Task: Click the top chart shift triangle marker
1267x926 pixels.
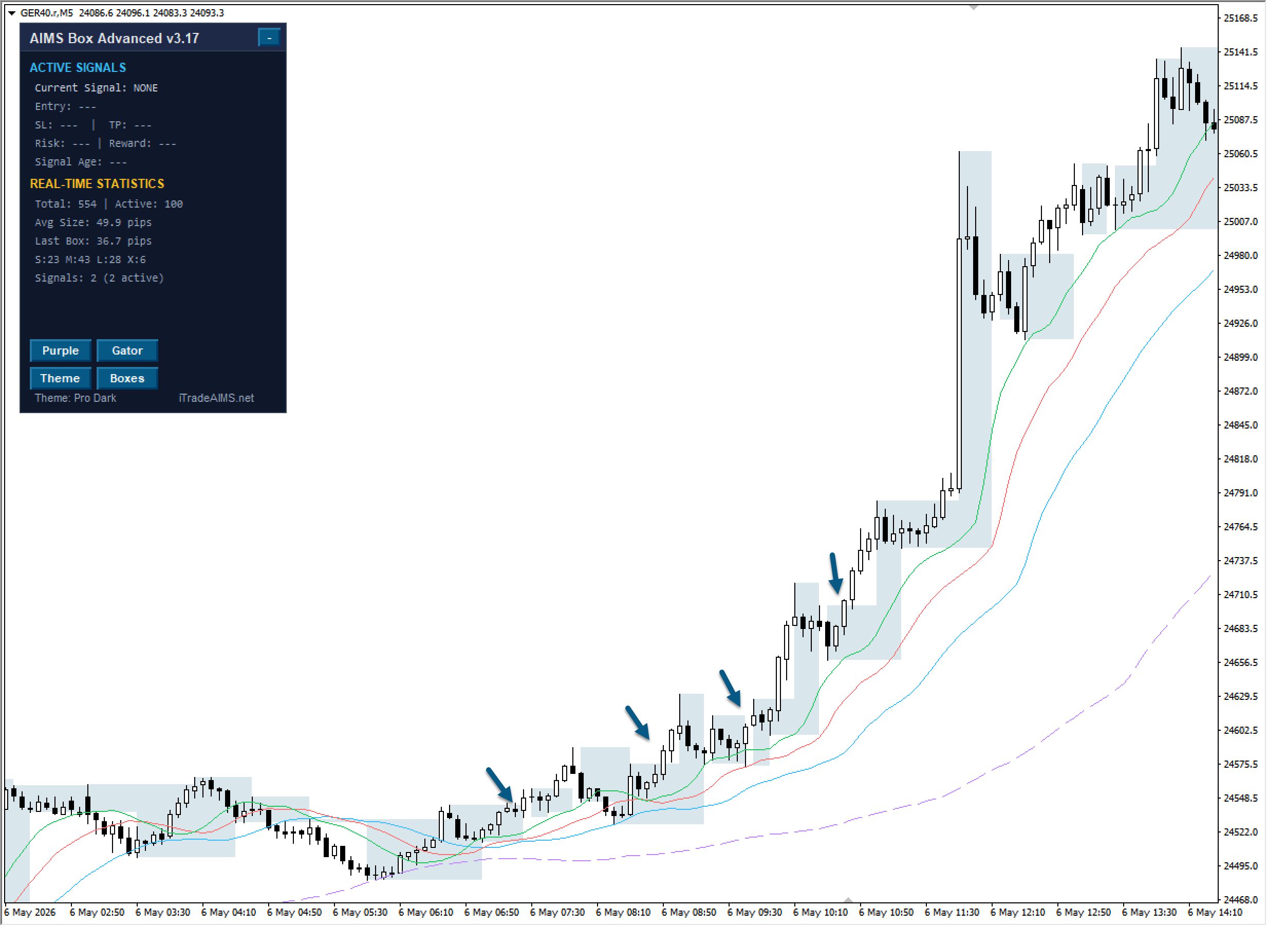Action: [974, 7]
